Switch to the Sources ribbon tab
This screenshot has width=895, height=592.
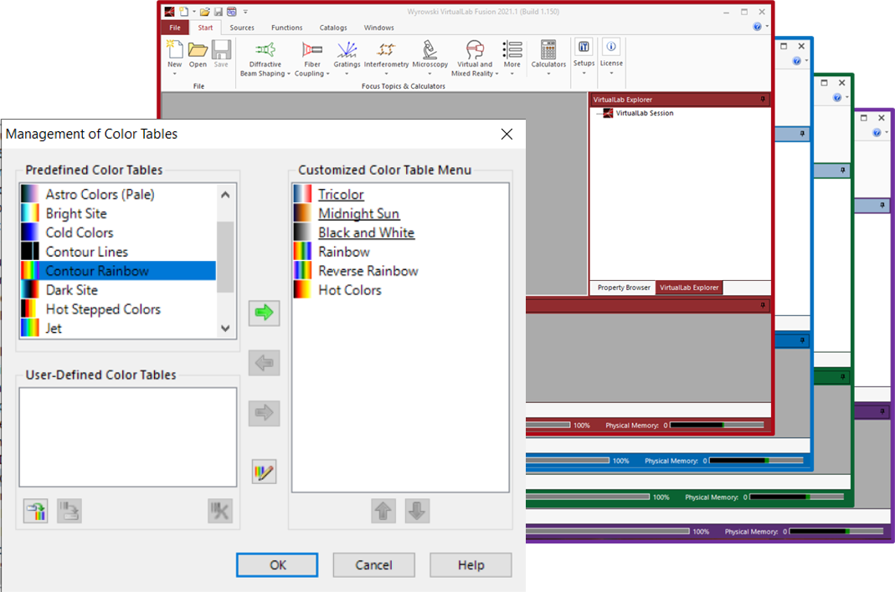[x=242, y=28]
